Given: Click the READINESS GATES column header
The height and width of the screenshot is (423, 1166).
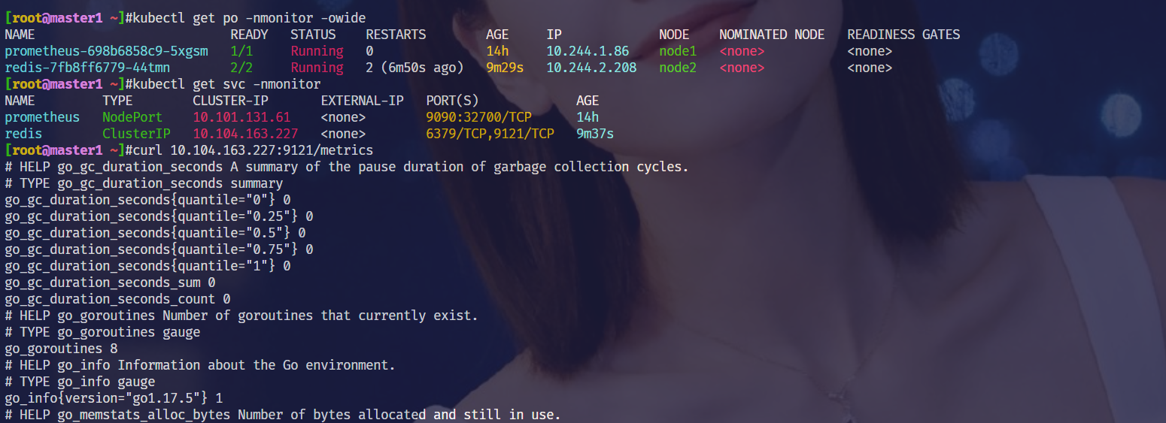Looking at the screenshot, I should (x=903, y=35).
